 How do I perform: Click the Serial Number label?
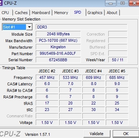pyautogui.click(x=21, y=60)
